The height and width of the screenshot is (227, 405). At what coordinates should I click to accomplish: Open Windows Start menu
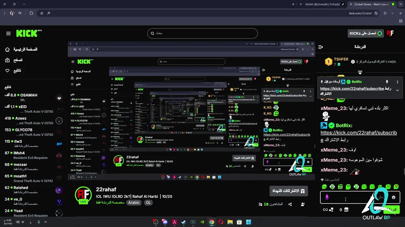click(249, 222)
